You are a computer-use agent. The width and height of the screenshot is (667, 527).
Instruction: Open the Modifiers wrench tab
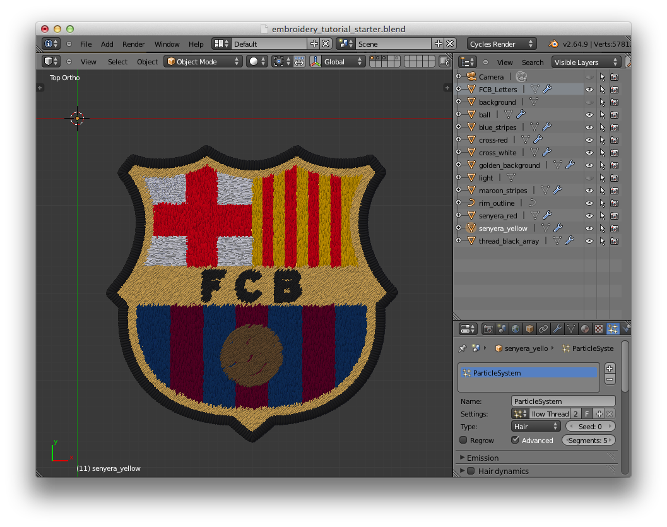(557, 329)
